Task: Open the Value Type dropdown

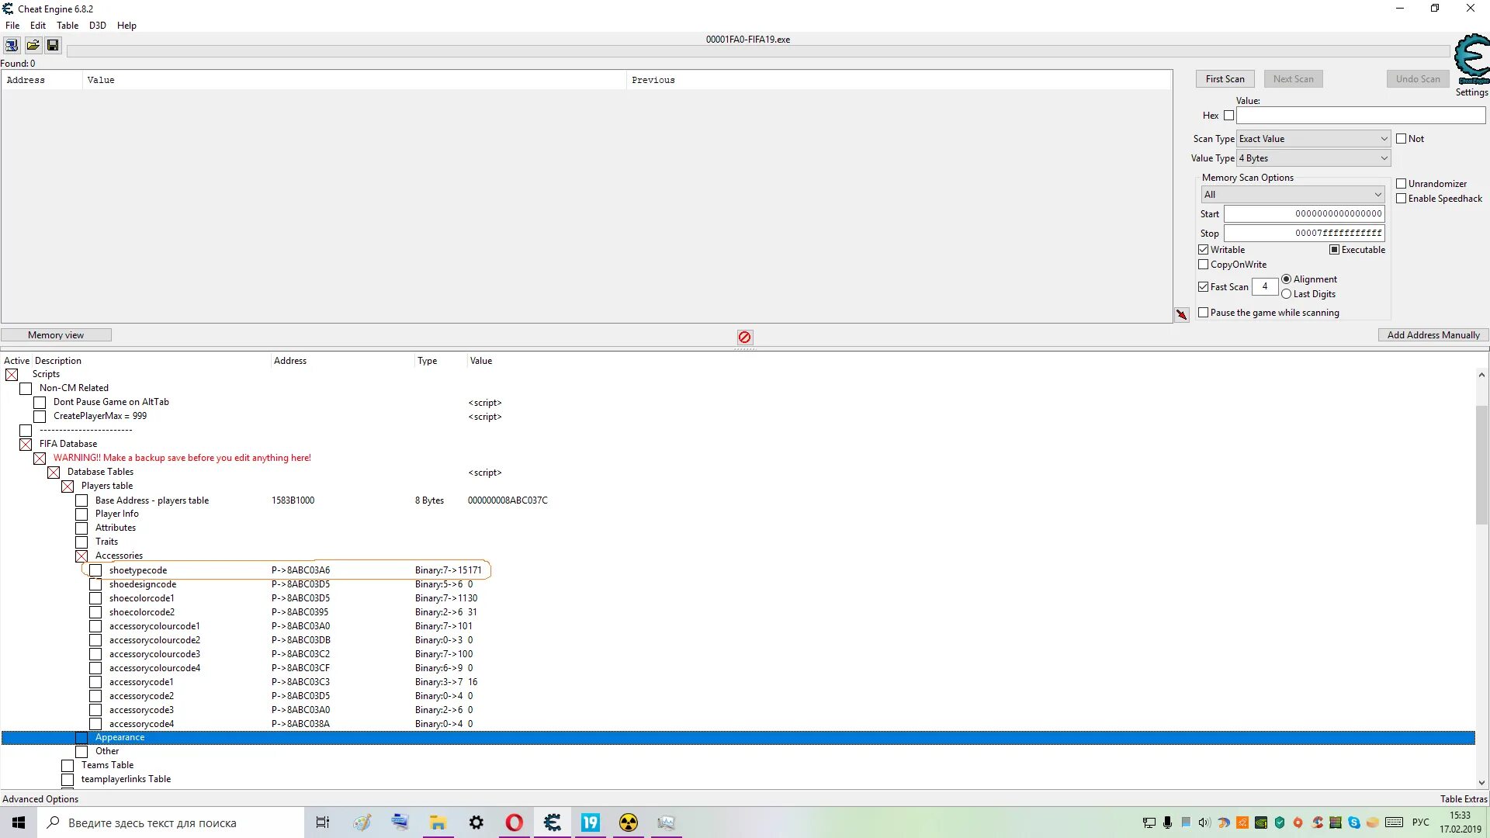Action: click(1312, 158)
